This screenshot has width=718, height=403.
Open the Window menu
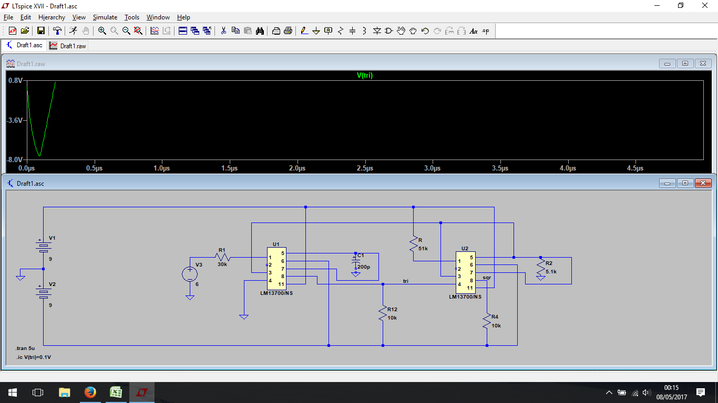click(158, 17)
